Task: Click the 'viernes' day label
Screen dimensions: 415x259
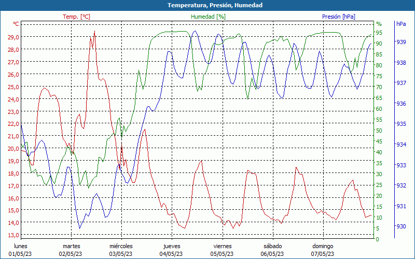Action: [x=223, y=246]
